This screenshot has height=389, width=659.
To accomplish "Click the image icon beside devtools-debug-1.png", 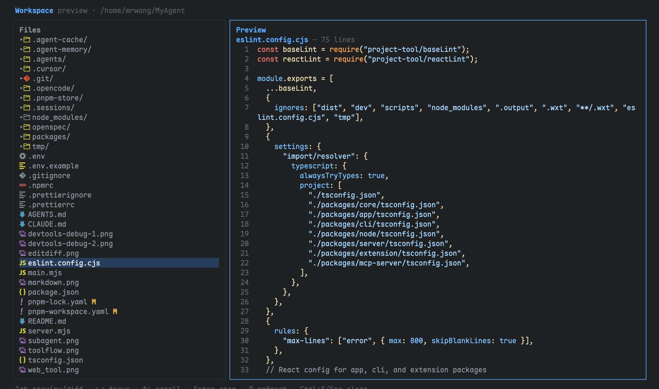I will pos(22,234).
